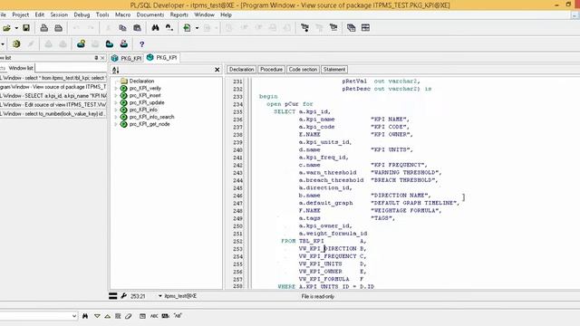Open the Tools menu
The height and width of the screenshot is (326, 580).
[102, 14]
